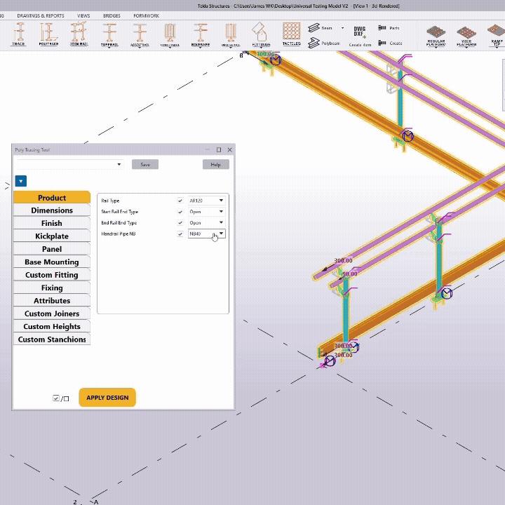
Task: Open the Kickplate tab
Action: [x=52, y=236]
